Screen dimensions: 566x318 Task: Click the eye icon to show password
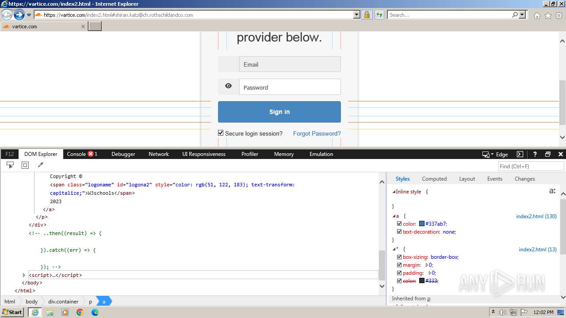229,86
